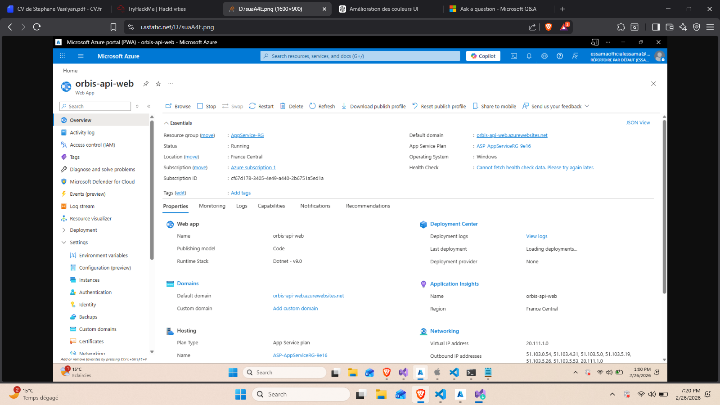Open Azure portal settings gear
The image size is (720, 405).
pyautogui.click(x=544, y=56)
